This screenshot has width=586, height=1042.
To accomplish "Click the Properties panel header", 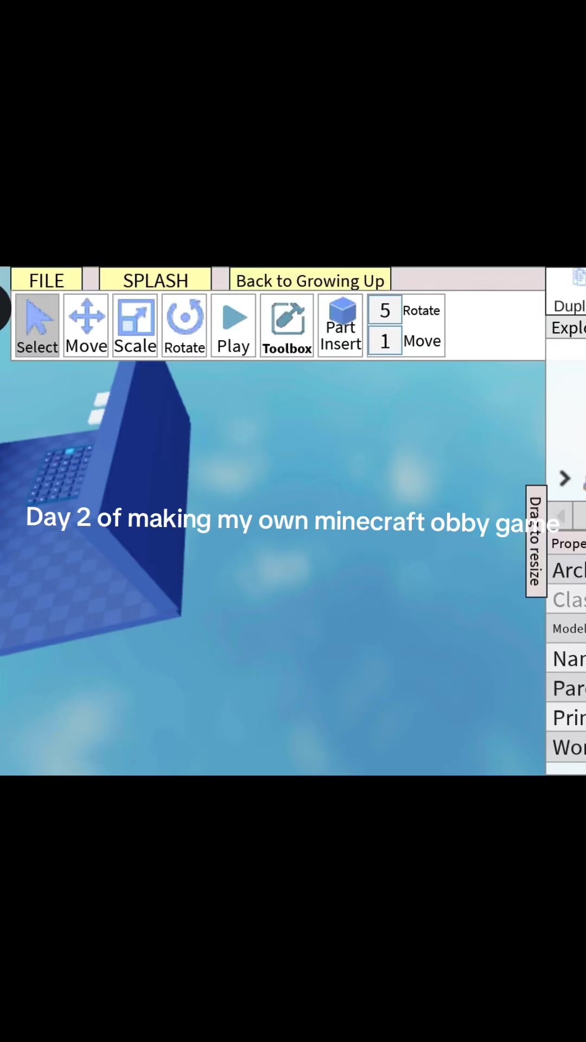I will tap(566, 543).
